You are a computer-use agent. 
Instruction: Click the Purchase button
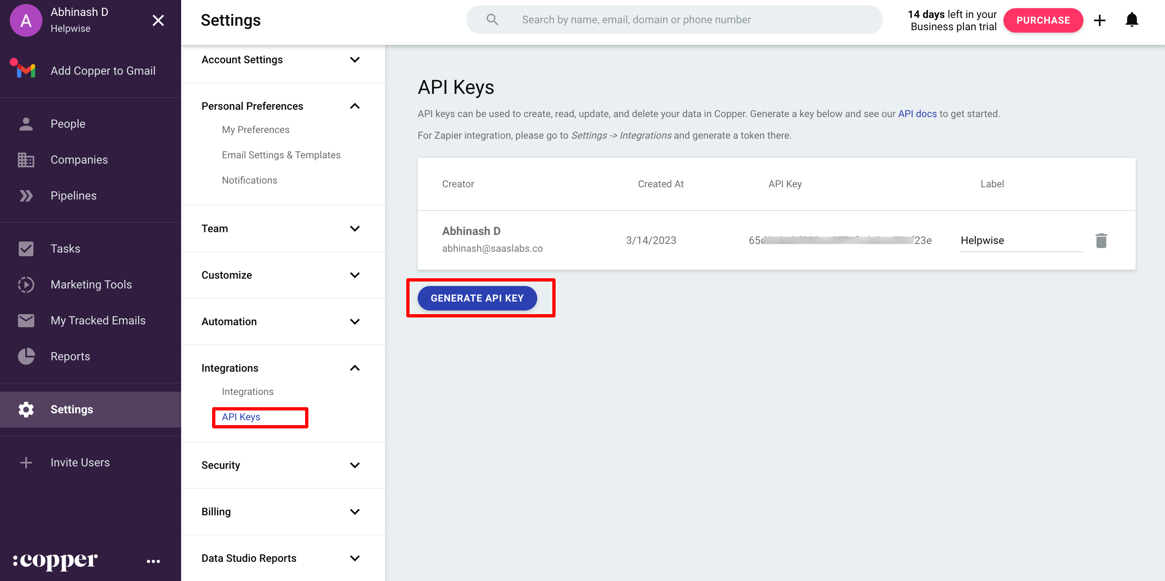pyautogui.click(x=1043, y=20)
